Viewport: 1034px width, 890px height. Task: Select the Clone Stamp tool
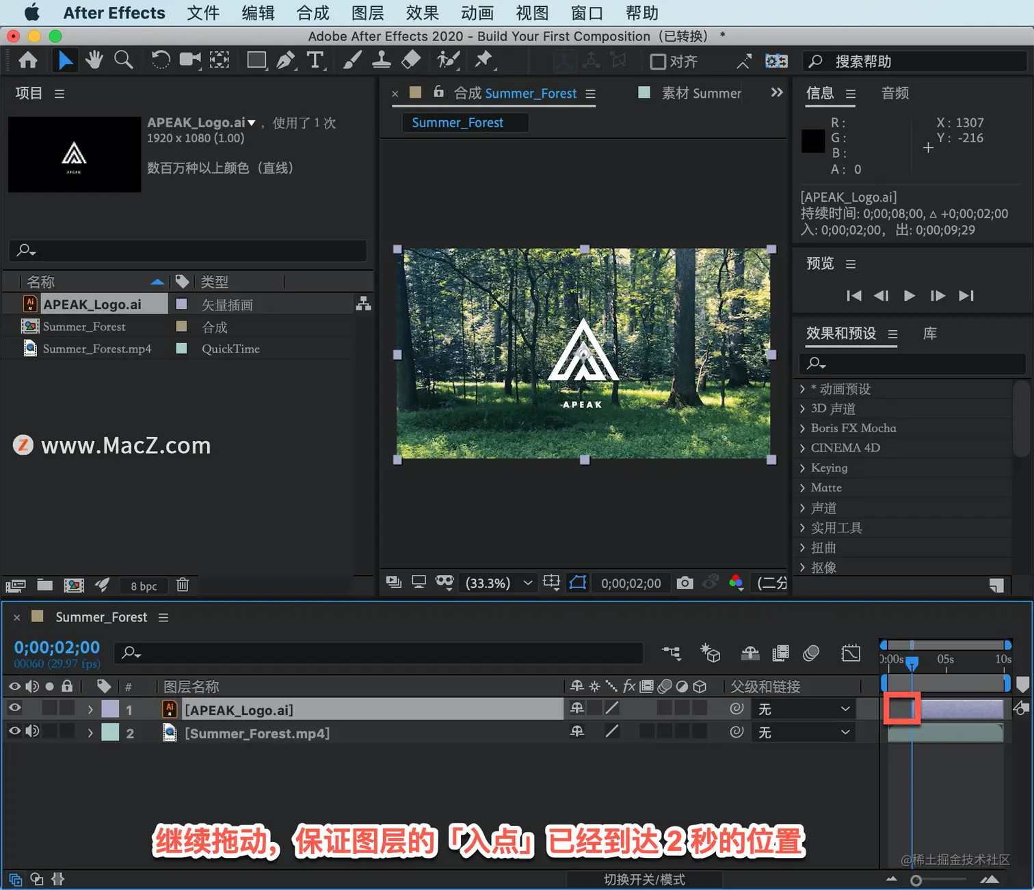click(381, 60)
